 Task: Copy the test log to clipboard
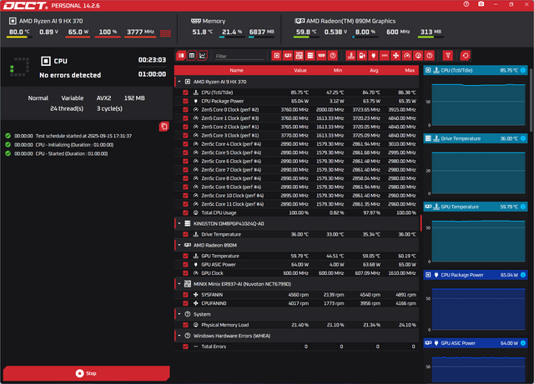(x=164, y=127)
